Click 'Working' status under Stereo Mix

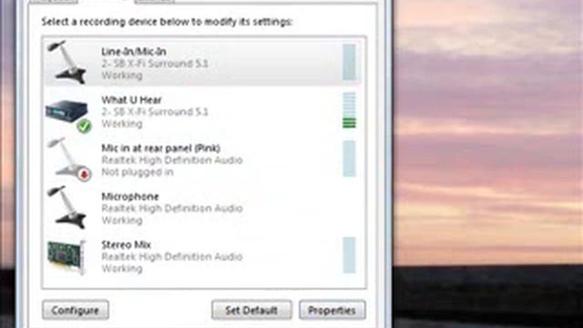coord(122,269)
